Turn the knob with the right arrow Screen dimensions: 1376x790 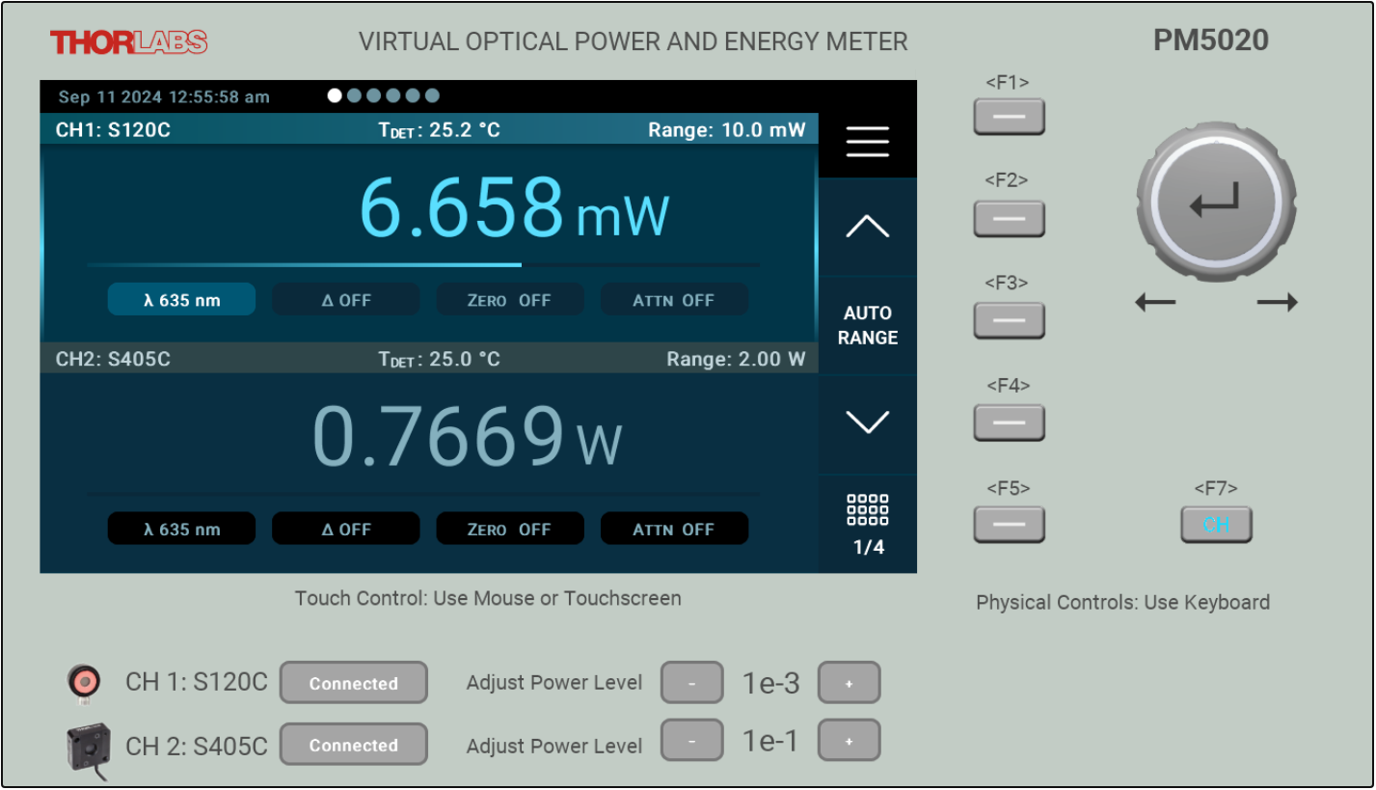[1277, 303]
